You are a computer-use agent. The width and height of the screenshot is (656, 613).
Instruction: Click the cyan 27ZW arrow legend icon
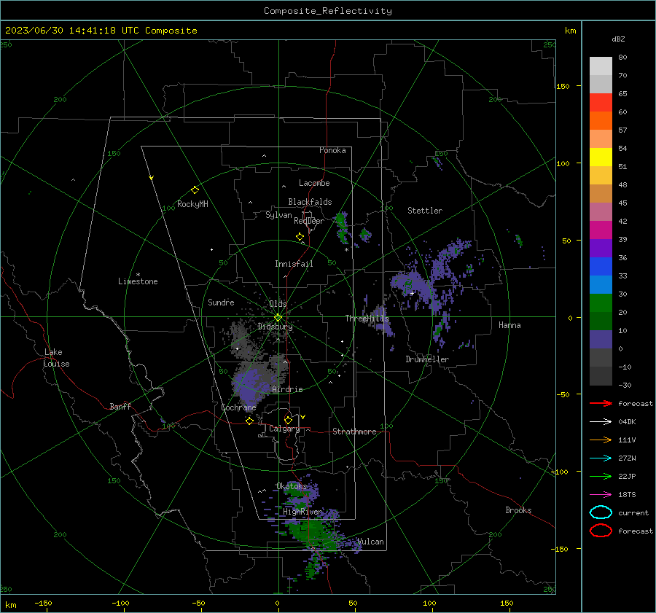(601, 458)
